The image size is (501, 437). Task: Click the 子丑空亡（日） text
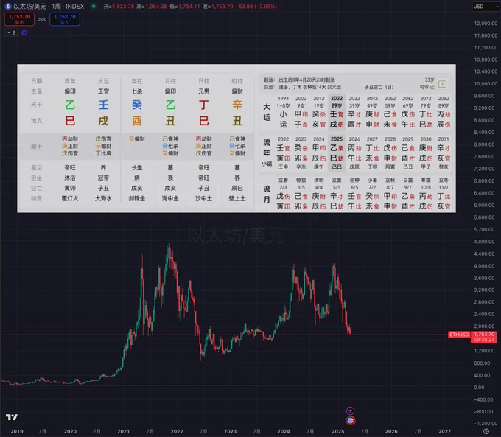(x=379, y=87)
